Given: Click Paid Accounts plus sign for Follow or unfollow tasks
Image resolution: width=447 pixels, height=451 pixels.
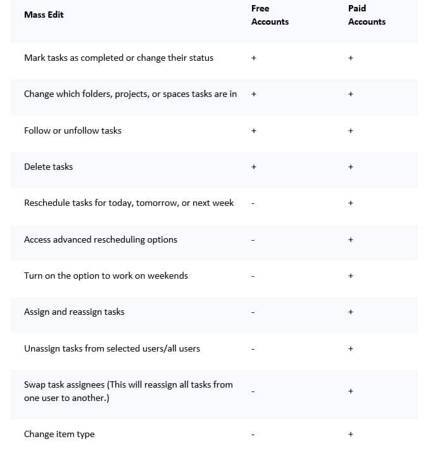Looking at the screenshot, I should pos(350,131).
